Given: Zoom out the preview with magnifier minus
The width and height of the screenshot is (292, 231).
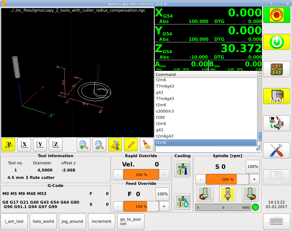Looking at the screenshot, I should click(99, 145).
